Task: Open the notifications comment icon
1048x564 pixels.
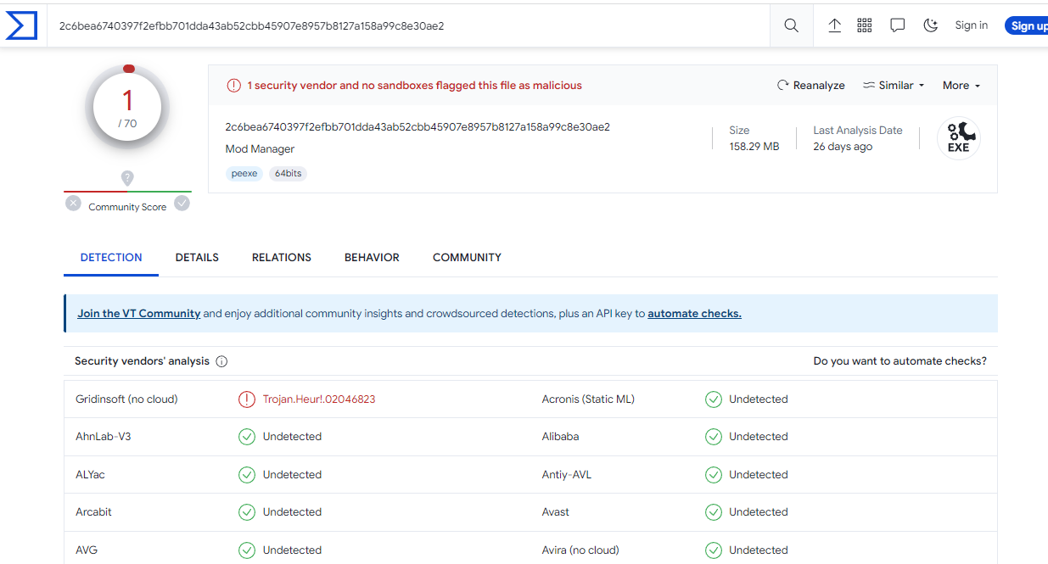Action: click(x=897, y=25)
